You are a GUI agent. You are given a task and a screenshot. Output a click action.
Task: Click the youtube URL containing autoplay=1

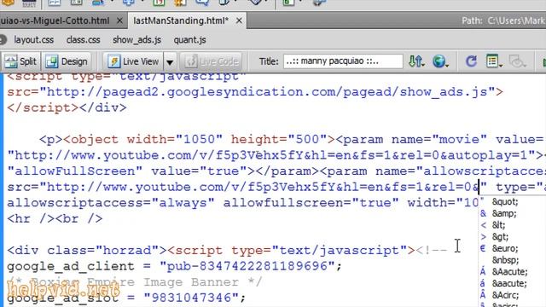coord(271,155)
